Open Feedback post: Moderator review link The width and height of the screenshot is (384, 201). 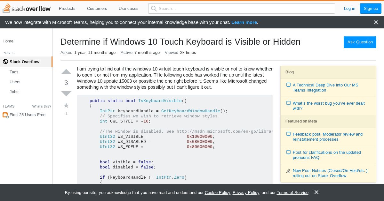[x=328, y=137]
